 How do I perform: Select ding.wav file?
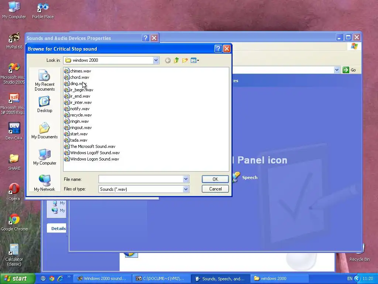click(x=75, y=84)
